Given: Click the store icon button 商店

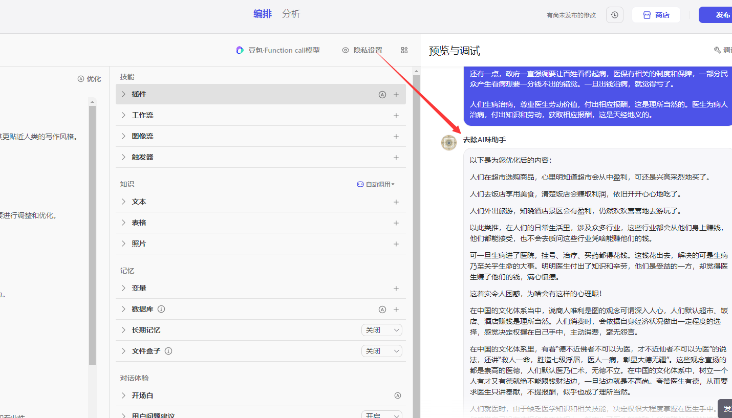Looking at the screenshot, I should click(x=656, y=15).
